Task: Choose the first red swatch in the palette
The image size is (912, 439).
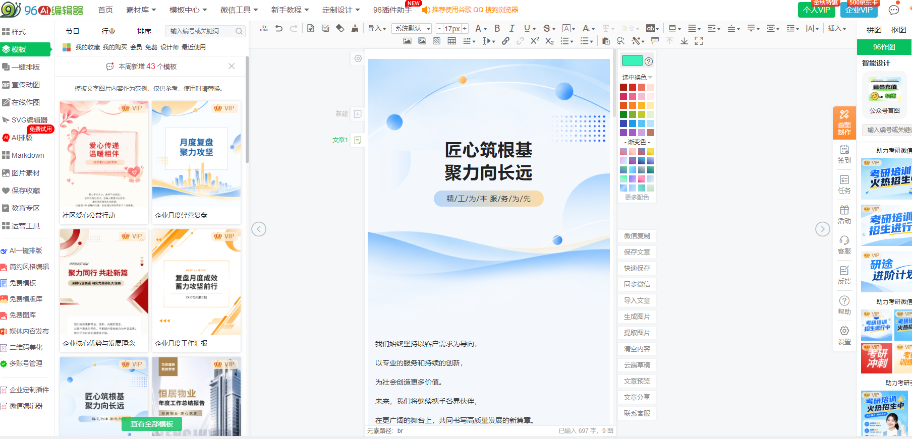Action: coord(623,87)
